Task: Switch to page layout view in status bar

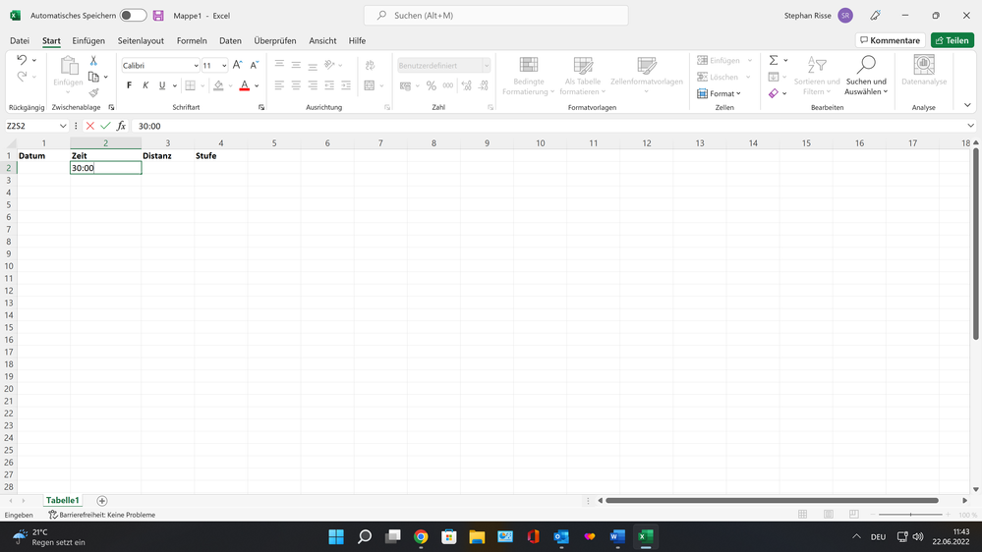Action: (829, 515)
